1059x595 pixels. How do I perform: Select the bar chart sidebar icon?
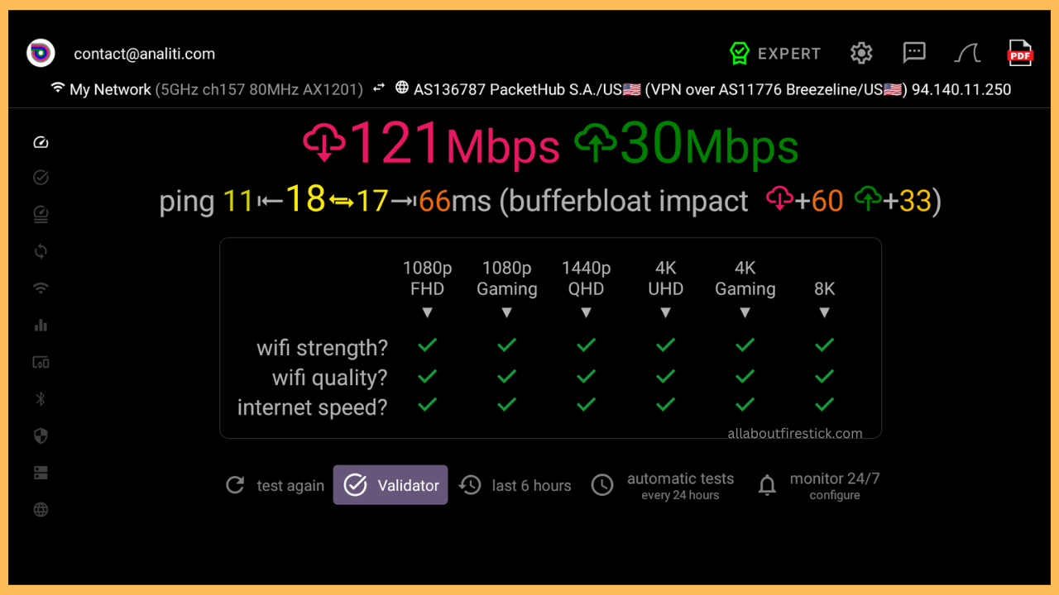click(x=41, y=326)
